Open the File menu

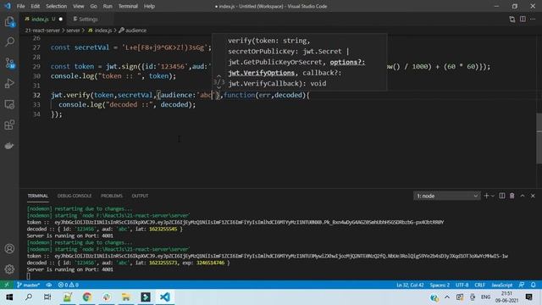20,6
